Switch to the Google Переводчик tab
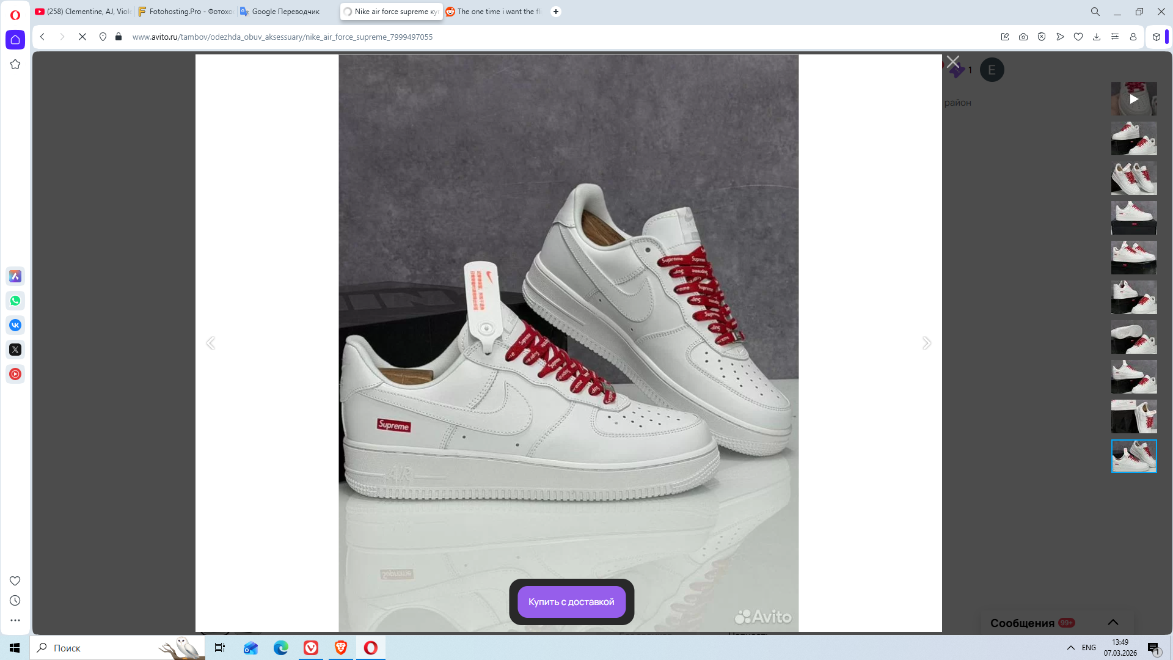This screenshot has width=1173, height=660. [285, 12]
